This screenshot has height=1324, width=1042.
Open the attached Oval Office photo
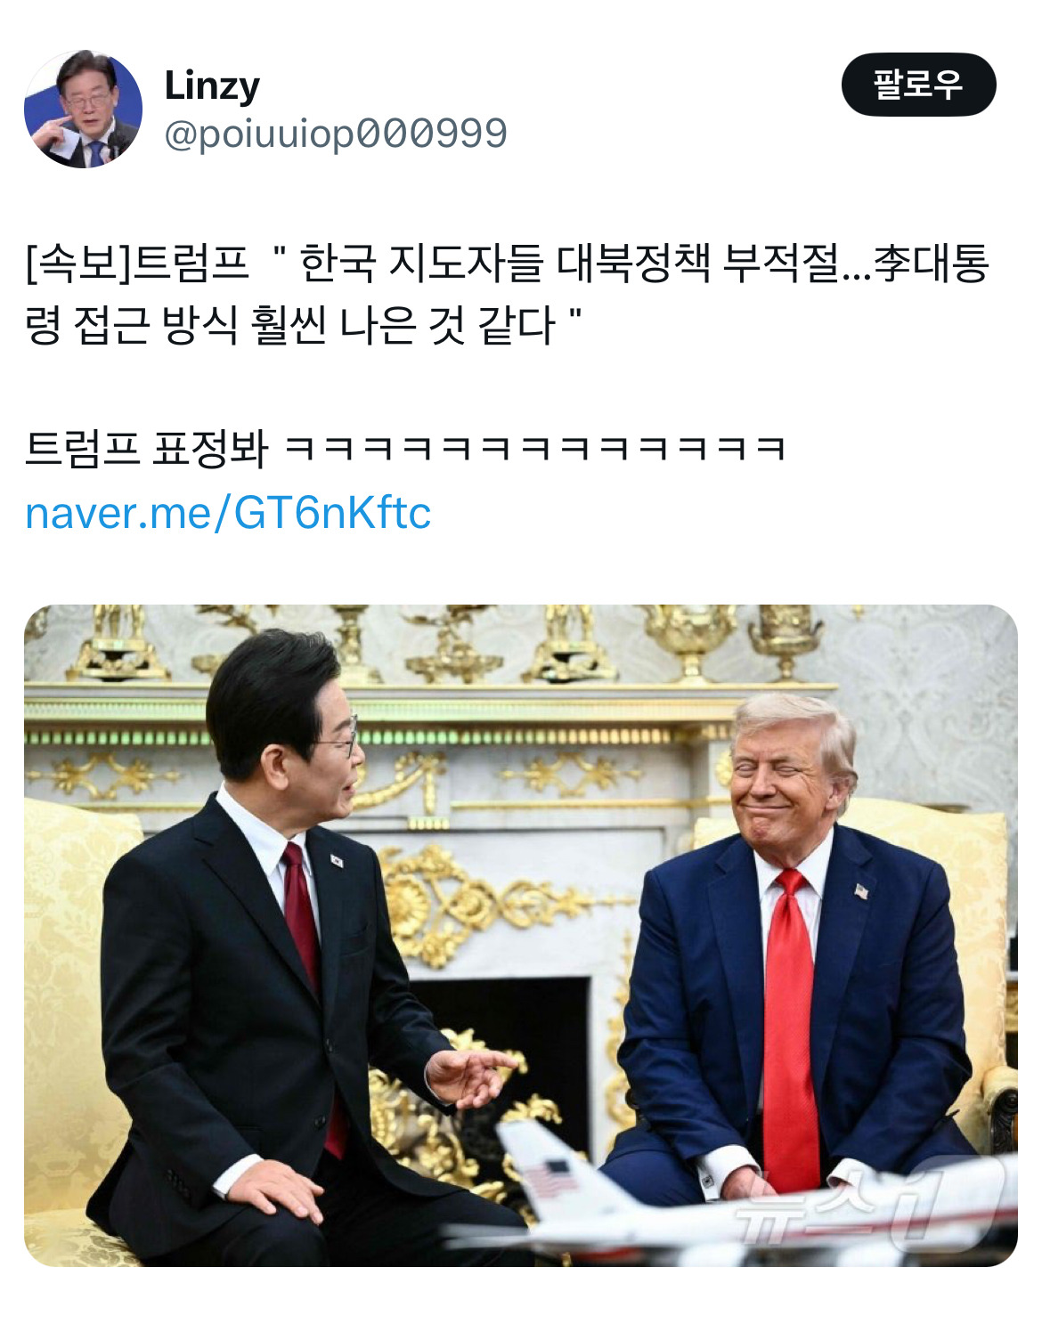tap(521, 935)
